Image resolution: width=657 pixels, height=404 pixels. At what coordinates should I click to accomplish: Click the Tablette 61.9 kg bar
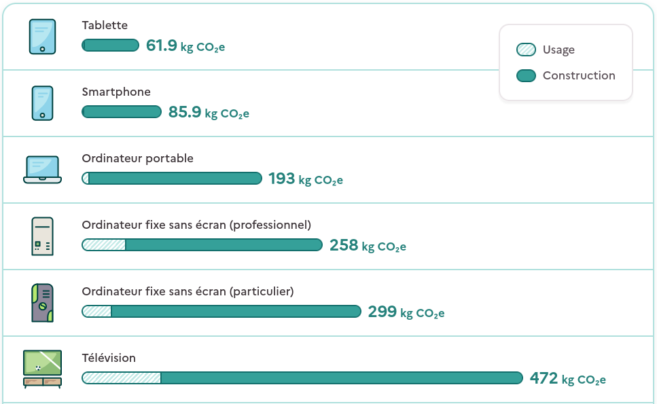(x=110, y=45)
